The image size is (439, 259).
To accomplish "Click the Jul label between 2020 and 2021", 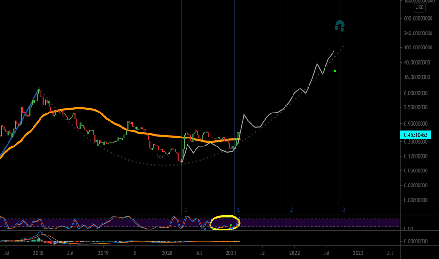I will tap(199, 253).
